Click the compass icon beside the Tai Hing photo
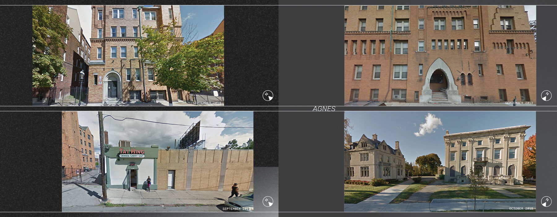This screenshot has width=557, height=217. tap(268, 202)
